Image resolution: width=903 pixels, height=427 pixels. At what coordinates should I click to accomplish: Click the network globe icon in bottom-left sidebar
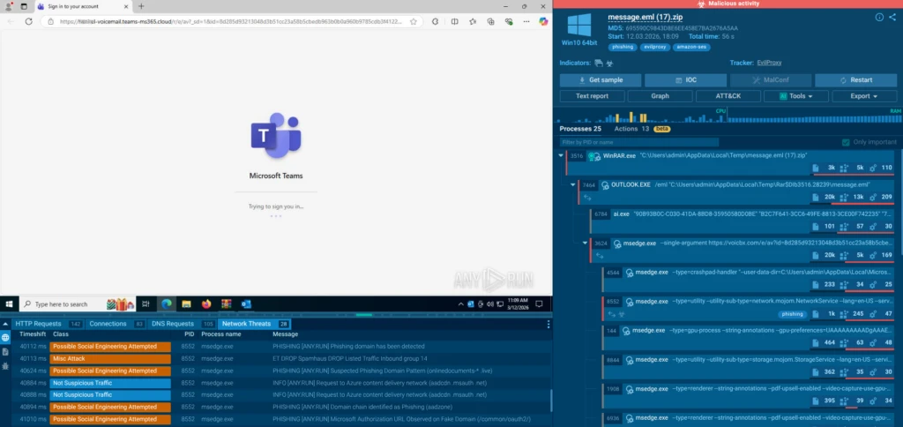point(6,338)
